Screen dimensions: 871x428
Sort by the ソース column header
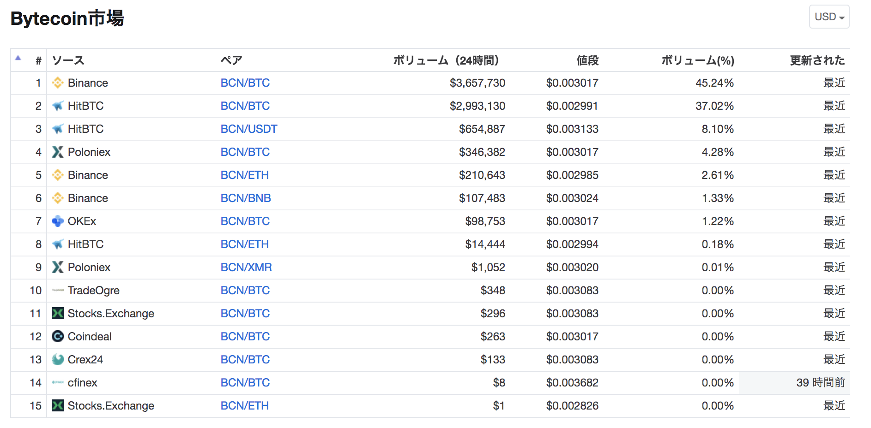pos(68,60)
